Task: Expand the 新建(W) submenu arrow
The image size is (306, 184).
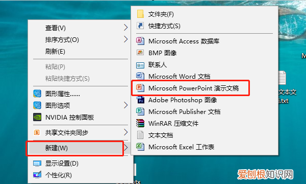Action: [126, 148]
